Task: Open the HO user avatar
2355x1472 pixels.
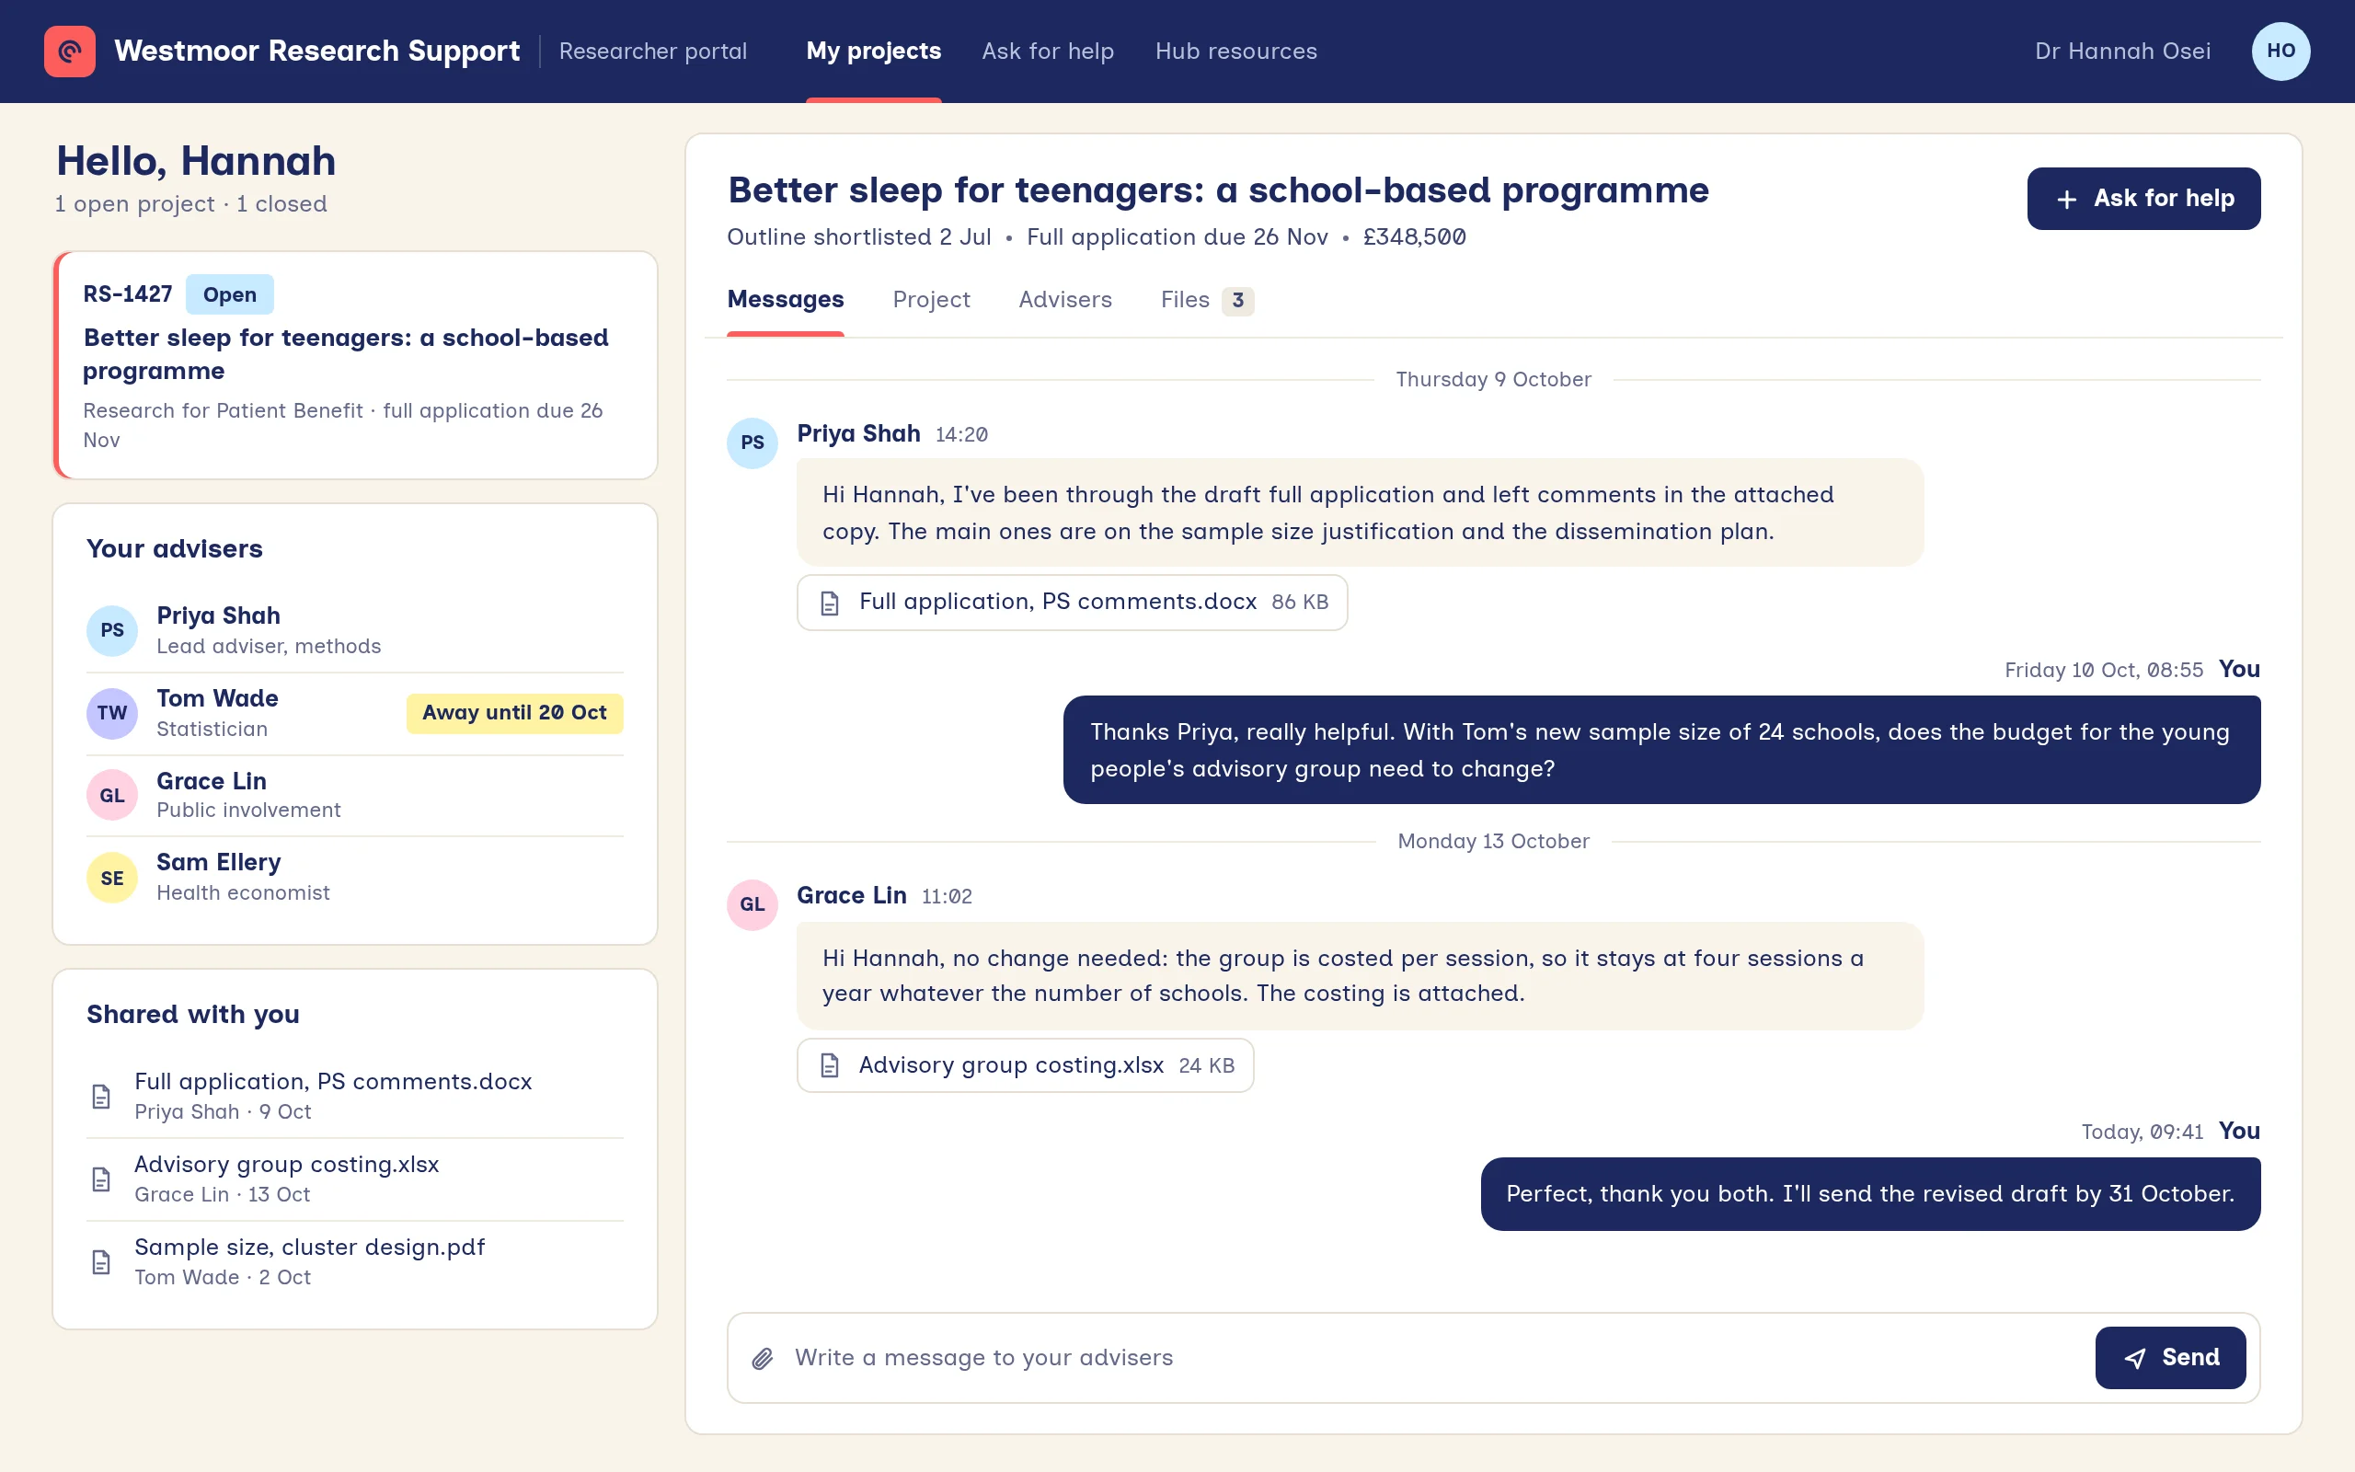Action: pyautogui.click(x=2280, y=51)
